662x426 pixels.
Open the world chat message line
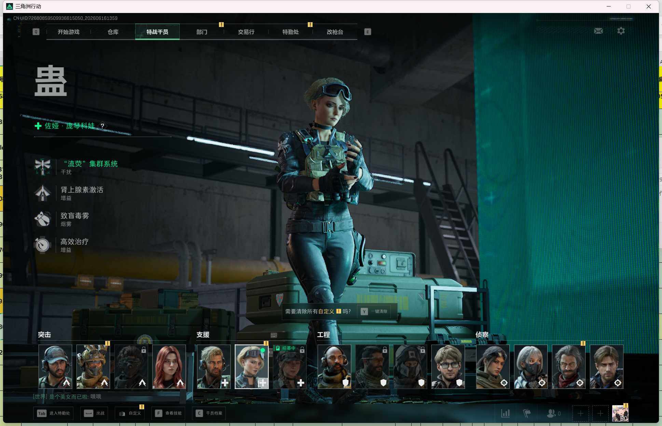pos(67,397)
